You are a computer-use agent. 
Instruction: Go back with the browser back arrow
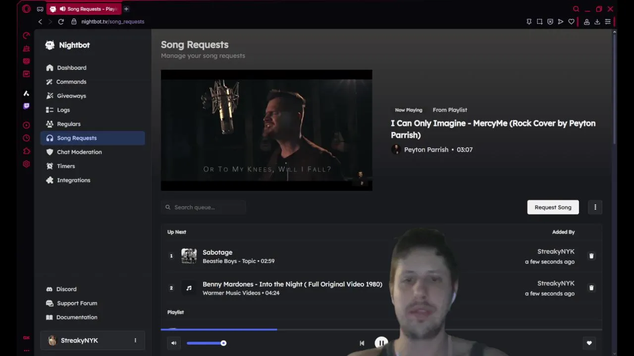(x=40, y=22)
